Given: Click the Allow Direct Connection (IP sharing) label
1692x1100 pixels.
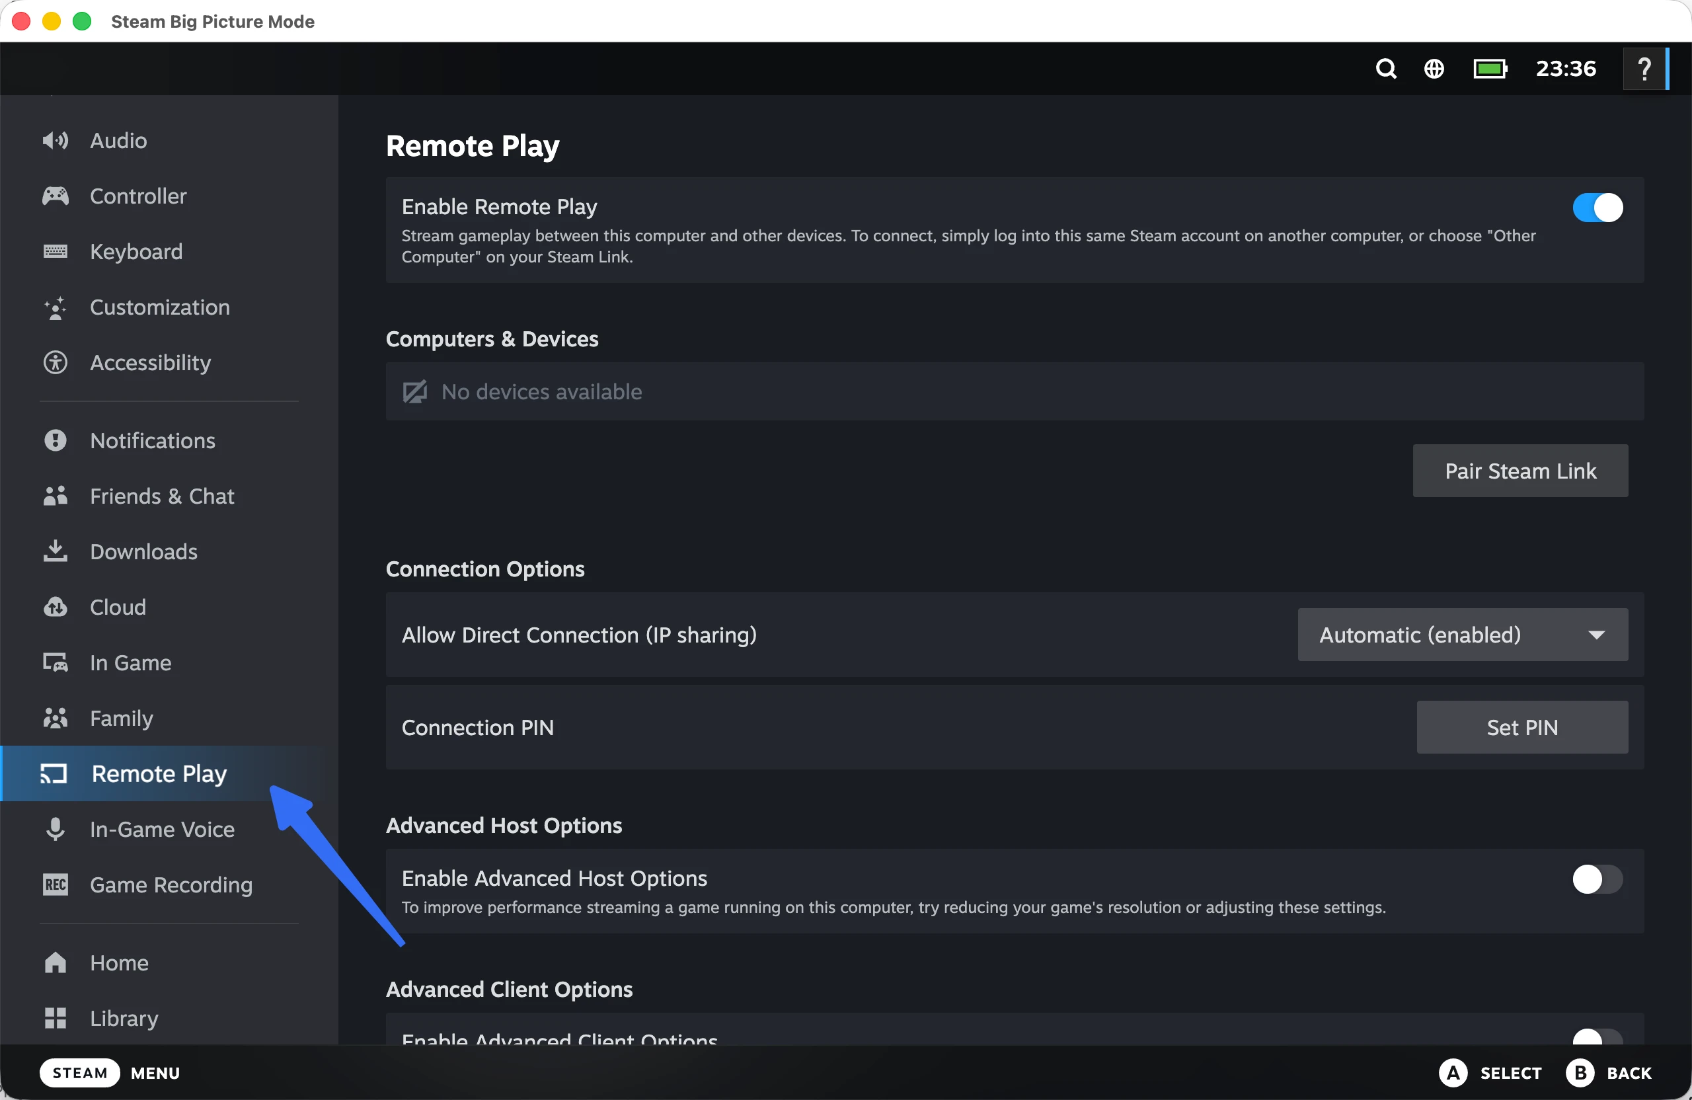Looking at the screenshot, I should click(579, 634).
